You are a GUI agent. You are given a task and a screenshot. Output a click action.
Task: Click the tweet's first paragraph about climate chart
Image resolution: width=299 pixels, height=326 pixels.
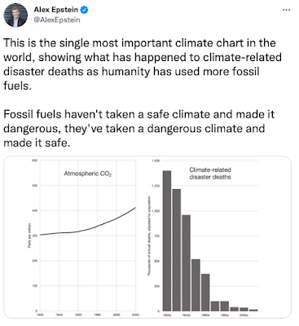click(143, 64)
